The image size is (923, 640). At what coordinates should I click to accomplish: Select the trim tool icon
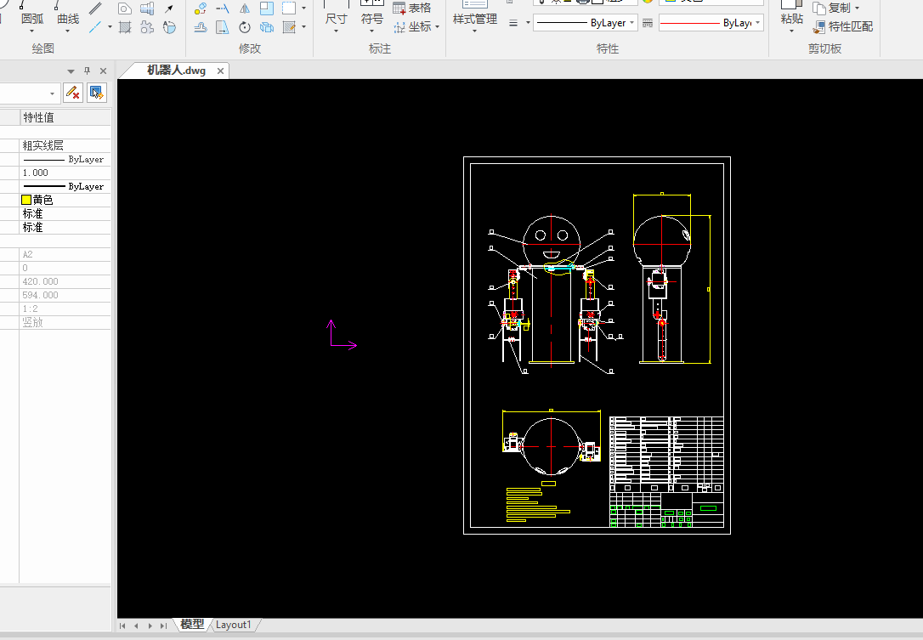coord(223,8)
